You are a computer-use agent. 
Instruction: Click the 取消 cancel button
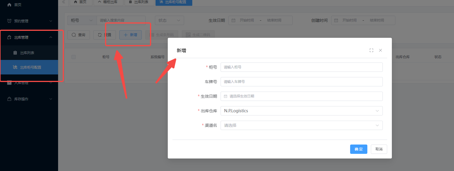click(x=379, y=149)
